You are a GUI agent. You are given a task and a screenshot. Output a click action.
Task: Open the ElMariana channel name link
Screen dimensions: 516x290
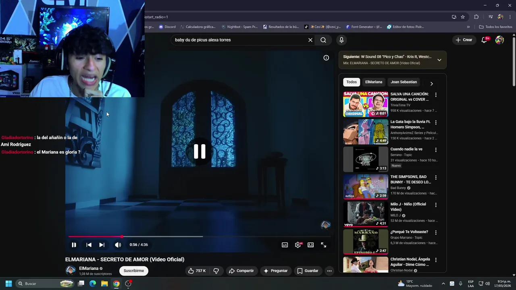(x=89, y=268)
